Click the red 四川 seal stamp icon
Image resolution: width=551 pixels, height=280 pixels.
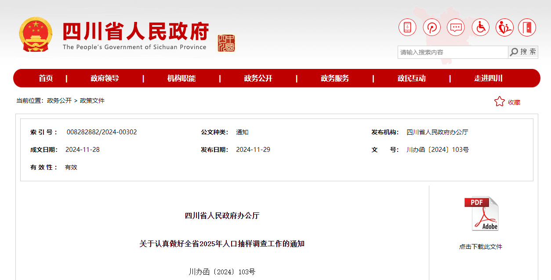click(x=226, y=43)
